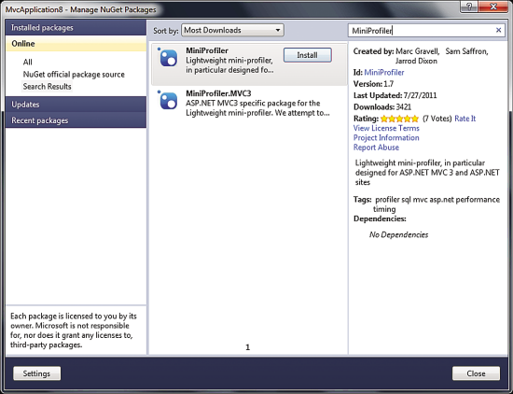The height and width of the screenshot is (394, 513).
Task: Click page number 1 in results
Action: point(248,347)
